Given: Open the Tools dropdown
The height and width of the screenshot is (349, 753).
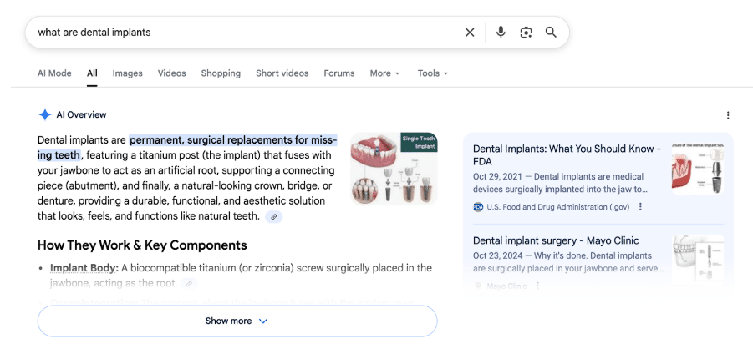Looking at the screenshot, I should tap(433, 73).
